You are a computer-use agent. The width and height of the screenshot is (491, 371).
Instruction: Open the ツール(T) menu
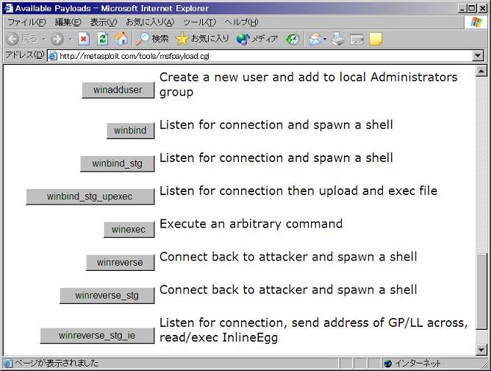tap(199, 22)
